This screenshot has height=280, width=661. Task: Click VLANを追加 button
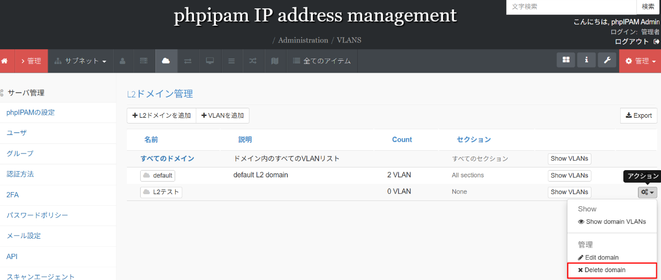222,116
